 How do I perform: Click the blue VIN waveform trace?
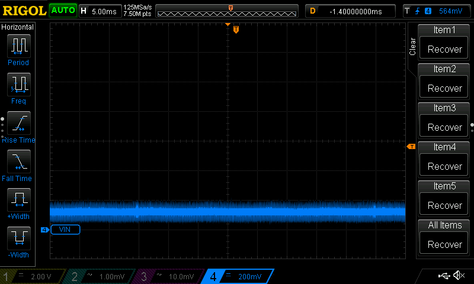(228, 211)
